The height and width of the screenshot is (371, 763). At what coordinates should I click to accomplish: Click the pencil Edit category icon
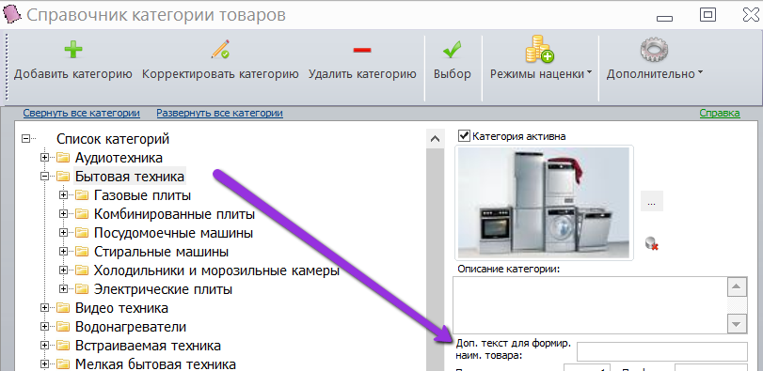(220, 50)
